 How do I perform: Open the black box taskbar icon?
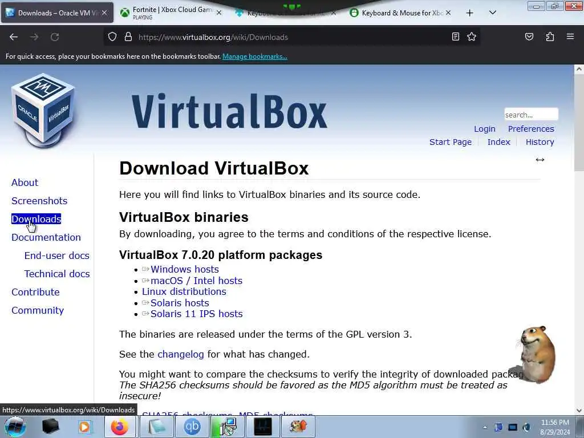50,427
